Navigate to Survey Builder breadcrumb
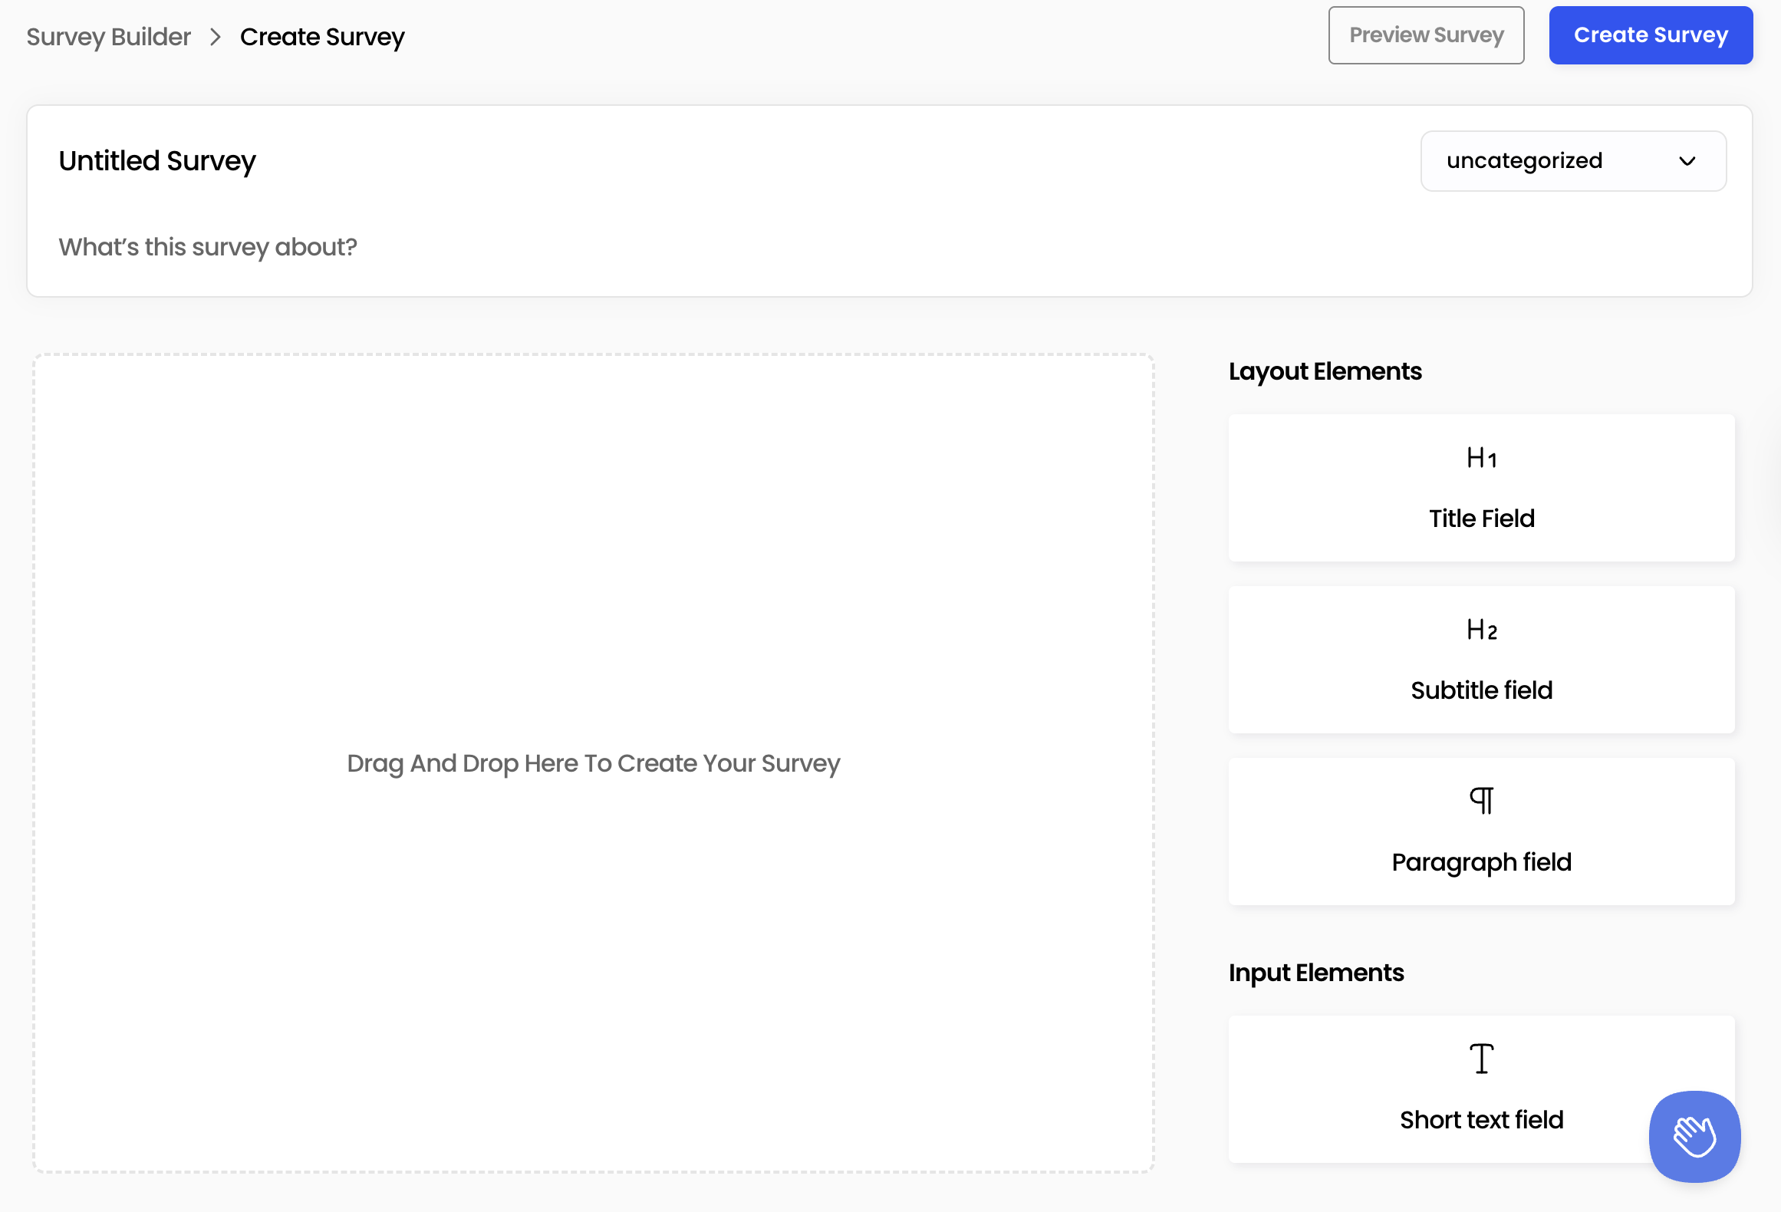 pyautogui.click(x=108, y=36)
